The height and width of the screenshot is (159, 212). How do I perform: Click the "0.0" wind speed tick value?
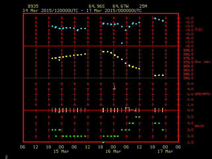[190, 110]
